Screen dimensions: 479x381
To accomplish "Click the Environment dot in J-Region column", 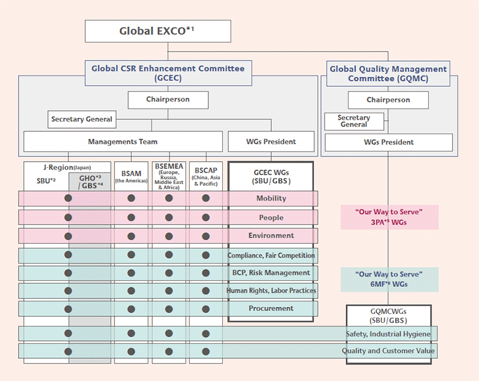I will (68, 236).
